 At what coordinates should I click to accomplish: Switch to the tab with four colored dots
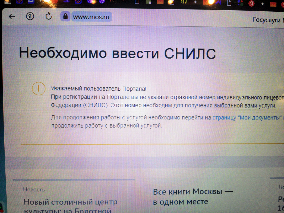pyautogui.click(x=240, y=3)
